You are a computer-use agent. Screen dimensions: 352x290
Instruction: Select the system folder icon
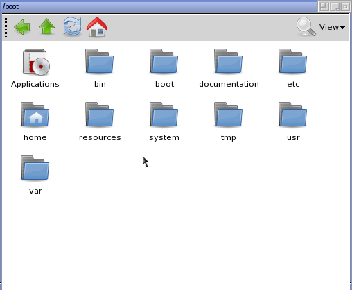coord(164,114)
